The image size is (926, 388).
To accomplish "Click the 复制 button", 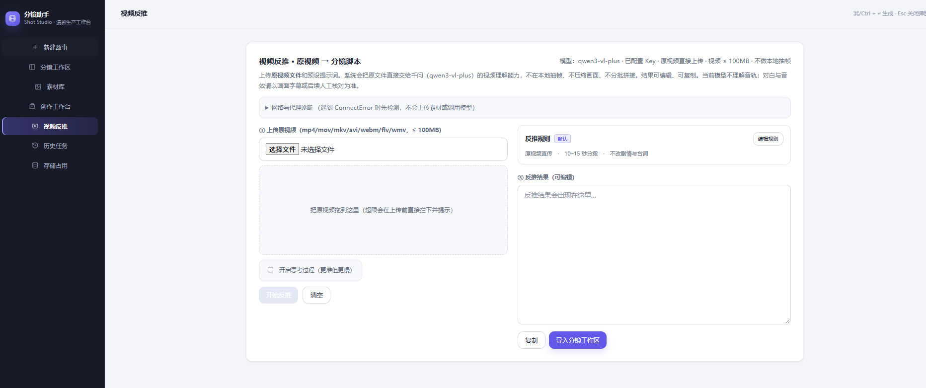I will (x=531, y=340).
